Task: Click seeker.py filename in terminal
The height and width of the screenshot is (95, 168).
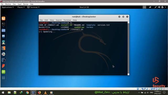Action: (x=79, y=27)
